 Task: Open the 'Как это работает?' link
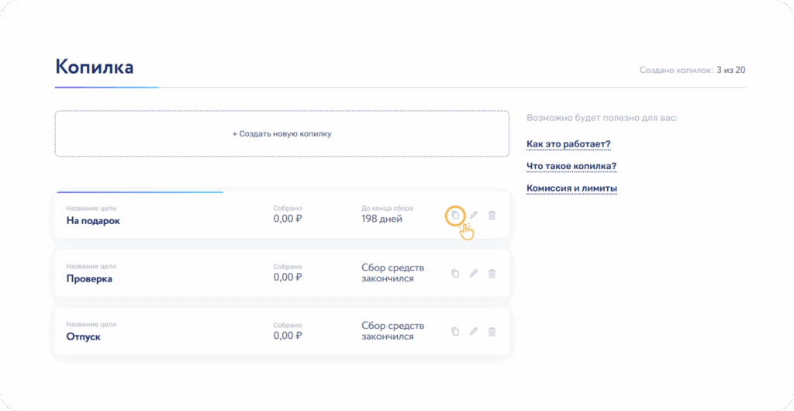coord(568,144)
